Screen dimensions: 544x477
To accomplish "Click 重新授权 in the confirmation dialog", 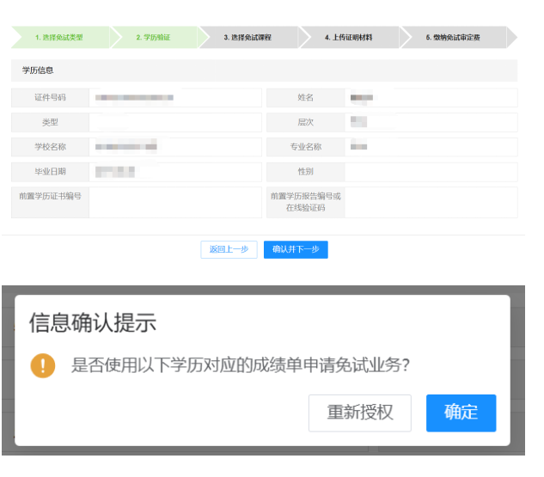I will [359, 413].
